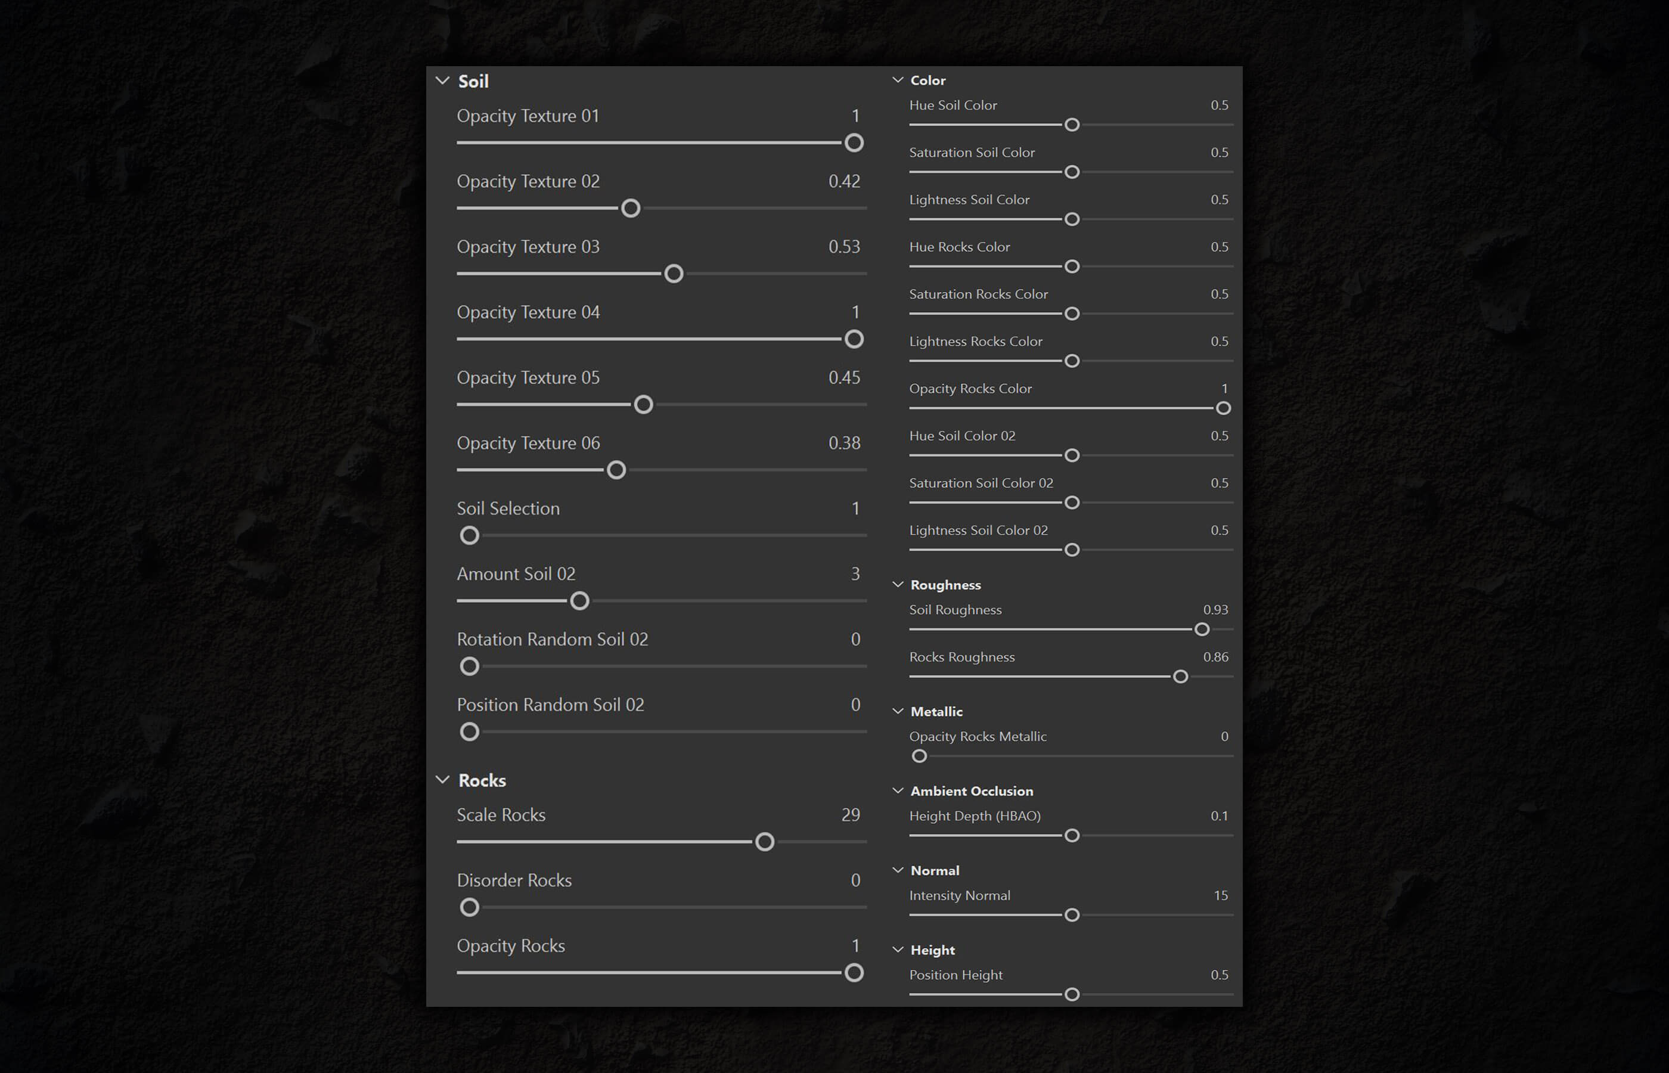
Task: Click the Opacity Rocks Metallic slider handle
Action: [920, 756]
